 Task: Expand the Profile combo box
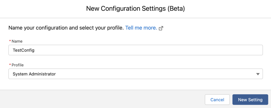coord(135,74)
